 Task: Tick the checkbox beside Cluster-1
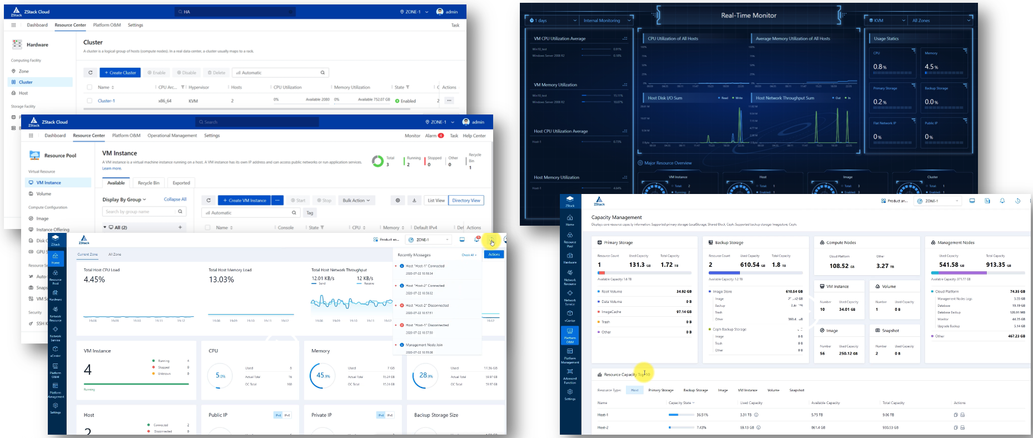[x=90, y=101]
